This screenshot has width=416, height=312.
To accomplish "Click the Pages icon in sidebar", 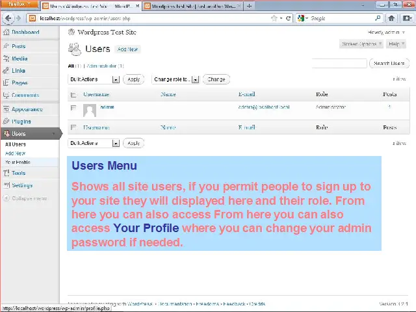I will coord(6,83).
